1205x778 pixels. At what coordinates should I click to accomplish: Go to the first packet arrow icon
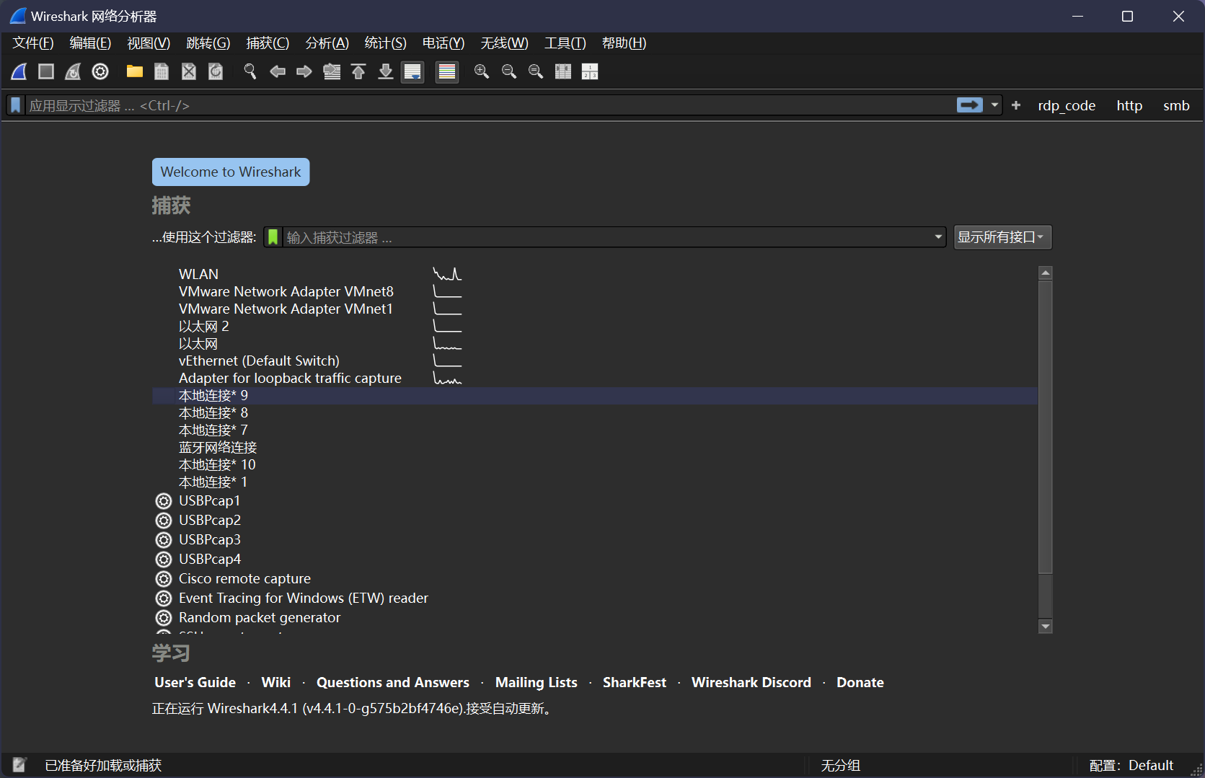click(x=358, y=71)
